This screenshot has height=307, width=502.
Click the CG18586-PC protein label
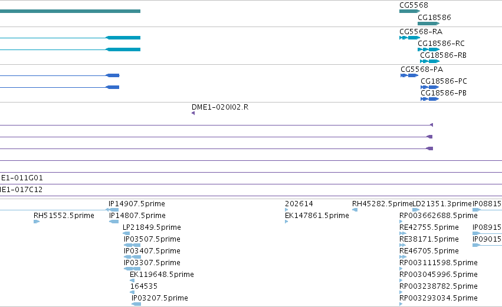point(444,81)
